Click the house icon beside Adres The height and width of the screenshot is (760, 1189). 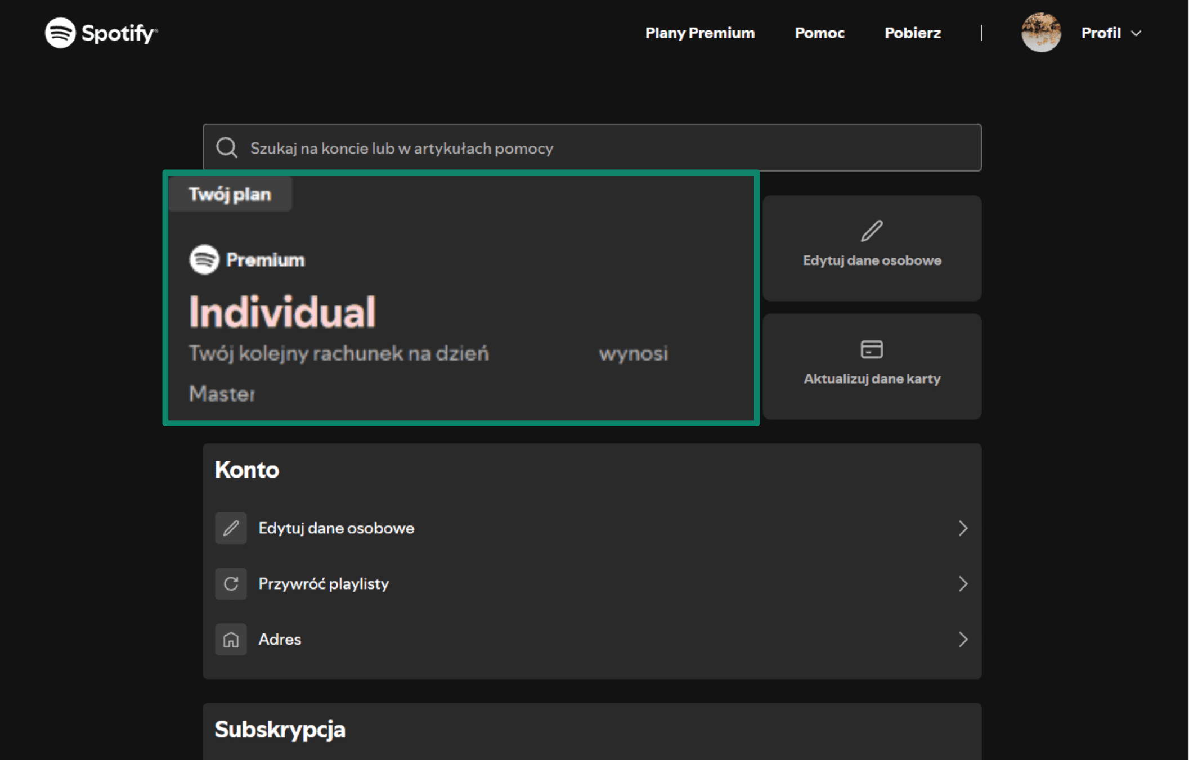[x=231, y=640]
